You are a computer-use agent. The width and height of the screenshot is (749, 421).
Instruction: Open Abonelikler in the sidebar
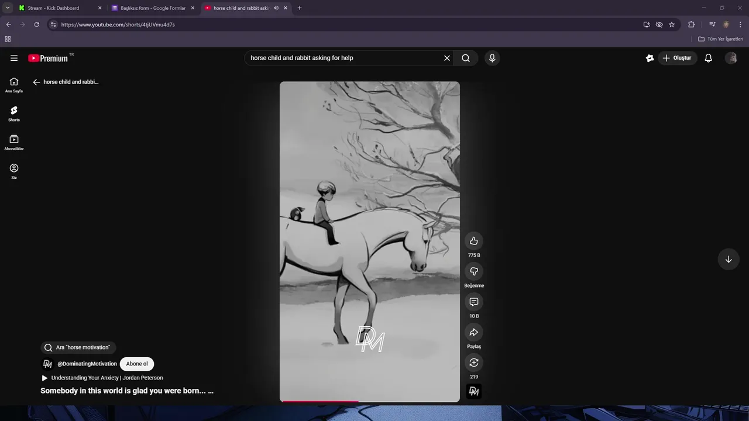14,142
